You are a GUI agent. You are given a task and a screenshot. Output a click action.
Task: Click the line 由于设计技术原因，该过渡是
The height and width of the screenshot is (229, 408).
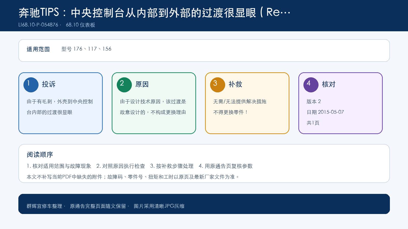pos(153,102)
